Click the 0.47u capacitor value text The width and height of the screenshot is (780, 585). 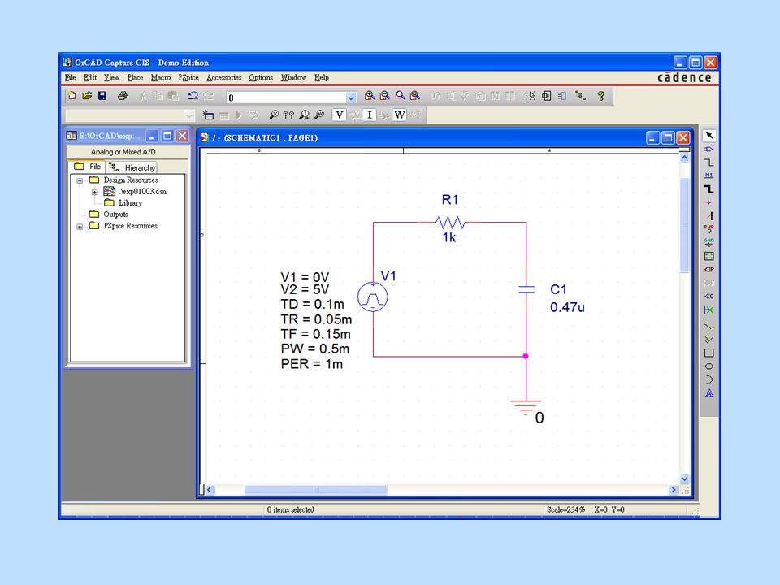click(567, 307)
